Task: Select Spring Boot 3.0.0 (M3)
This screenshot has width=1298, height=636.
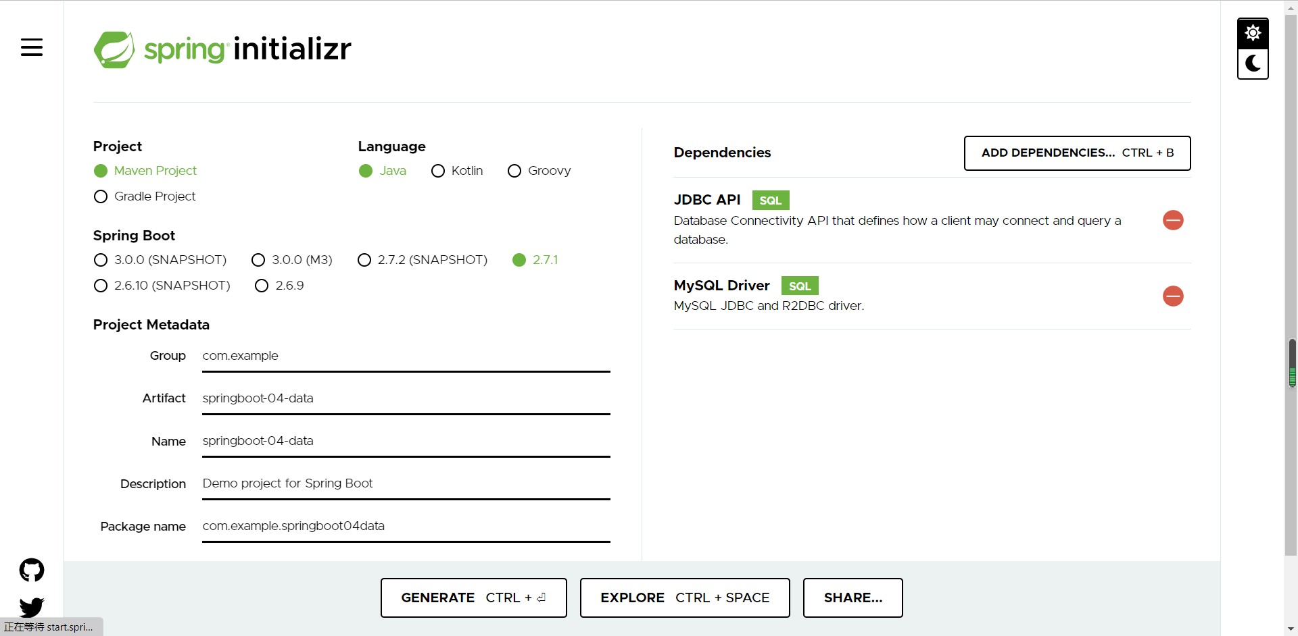Action: pos(292,260)
